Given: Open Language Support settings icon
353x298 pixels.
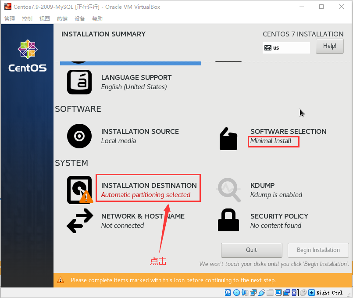Looking at the screenshot, I should point(79,82).
